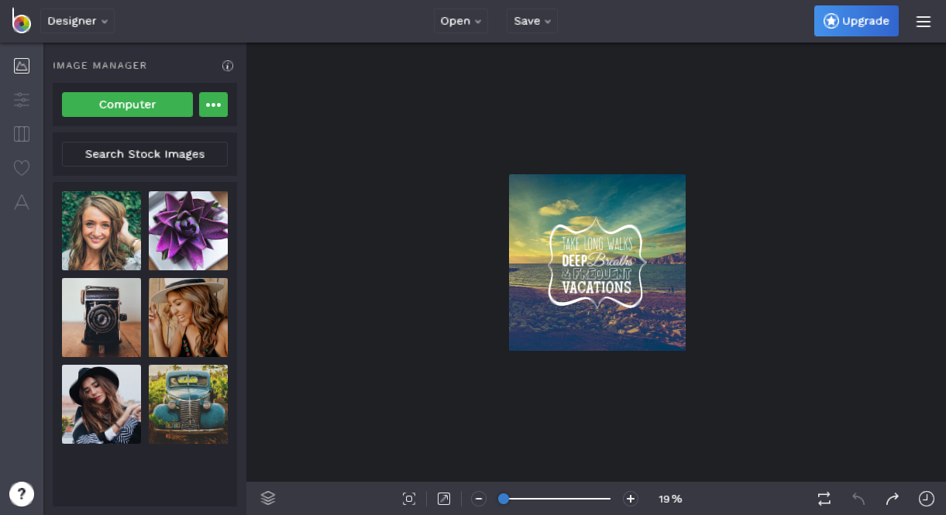Click the fullscreen expand icon
946x515 pixels.
click(x=444, y=499)
